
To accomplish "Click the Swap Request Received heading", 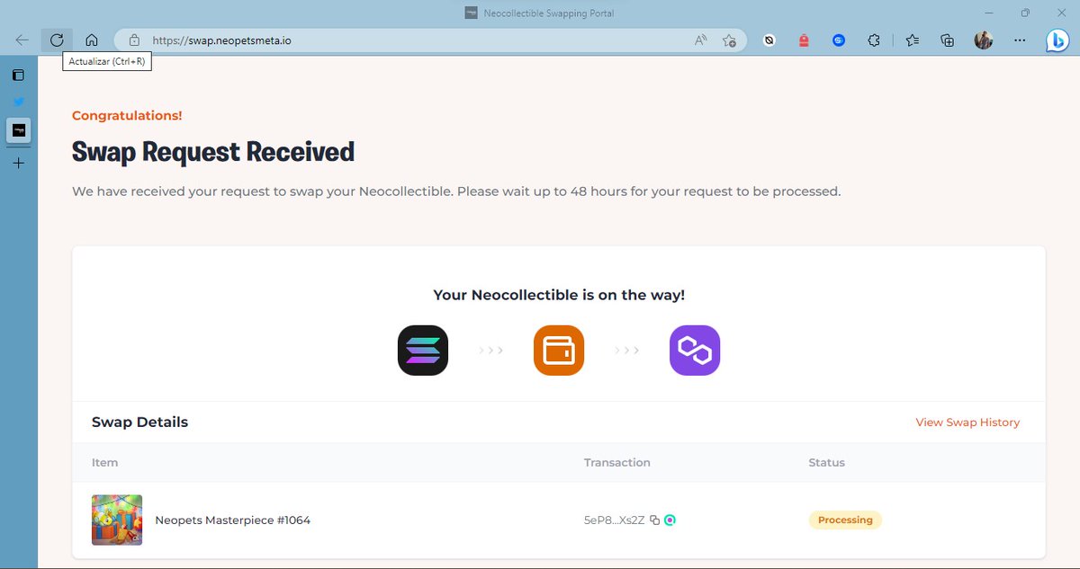I will pos(213,152).
